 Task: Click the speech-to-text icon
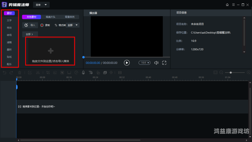[98, 73]
